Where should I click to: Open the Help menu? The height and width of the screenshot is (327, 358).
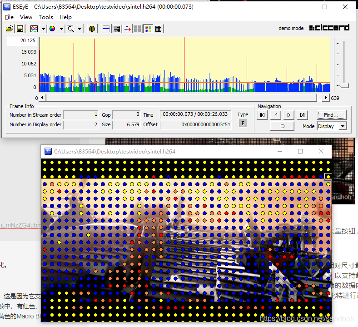[x=65, y=17]
